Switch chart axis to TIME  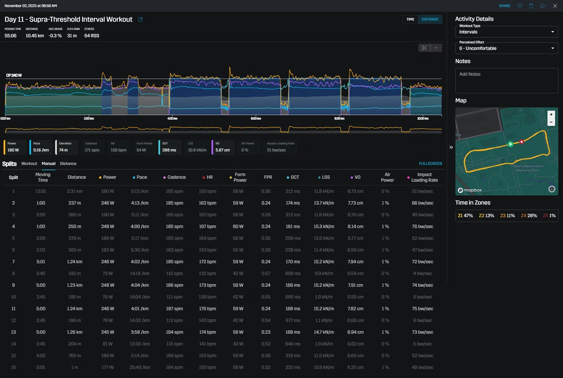point(410,19)
